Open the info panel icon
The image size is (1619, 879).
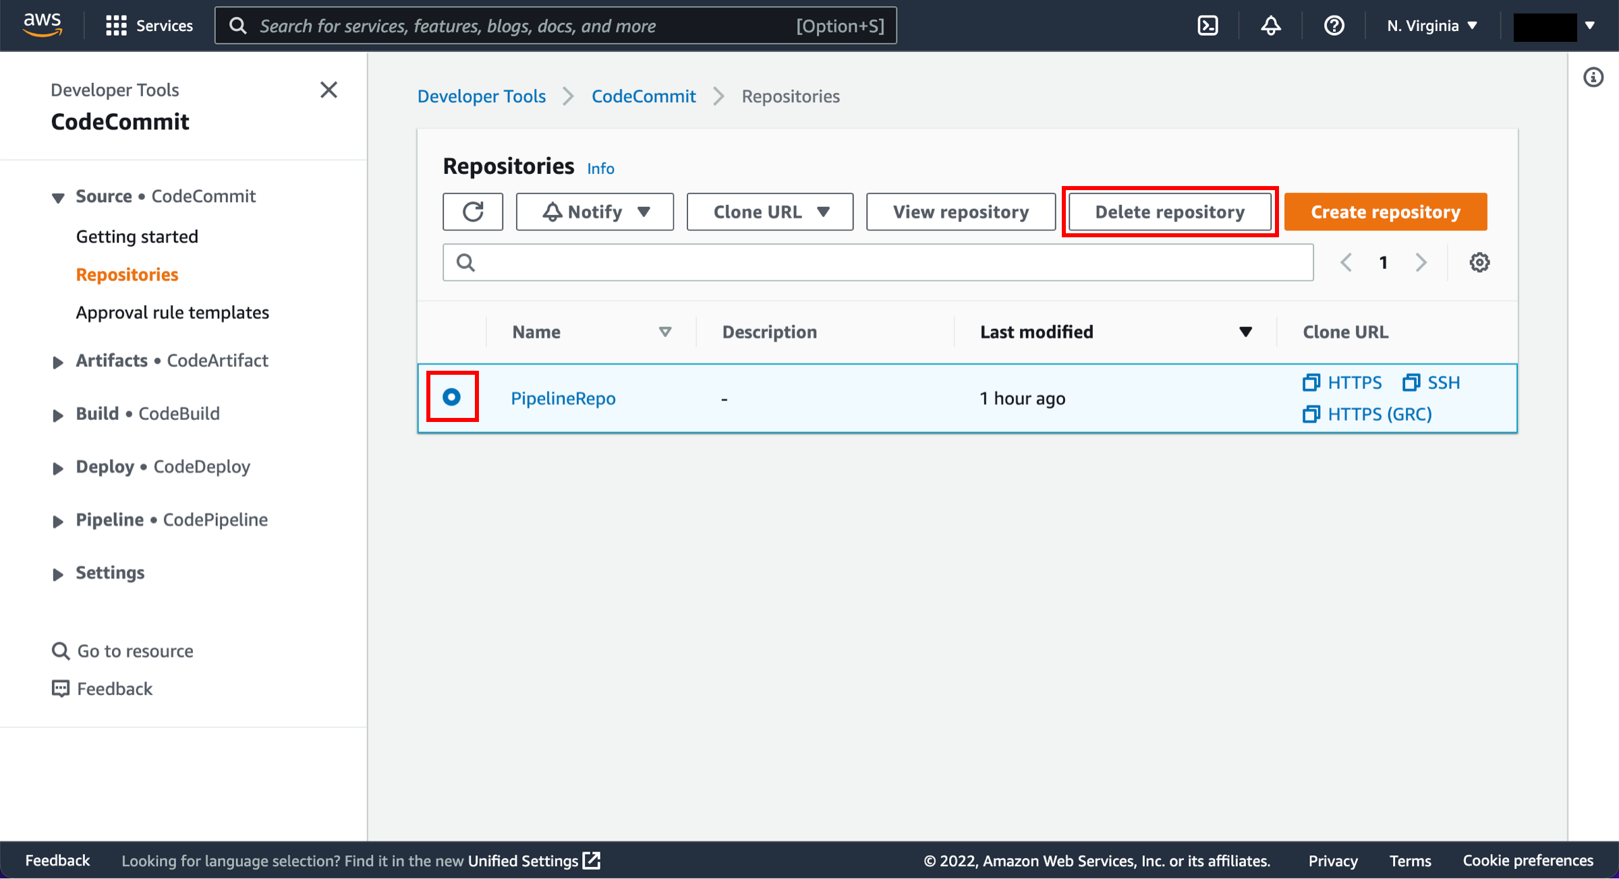coord(1593,78)
